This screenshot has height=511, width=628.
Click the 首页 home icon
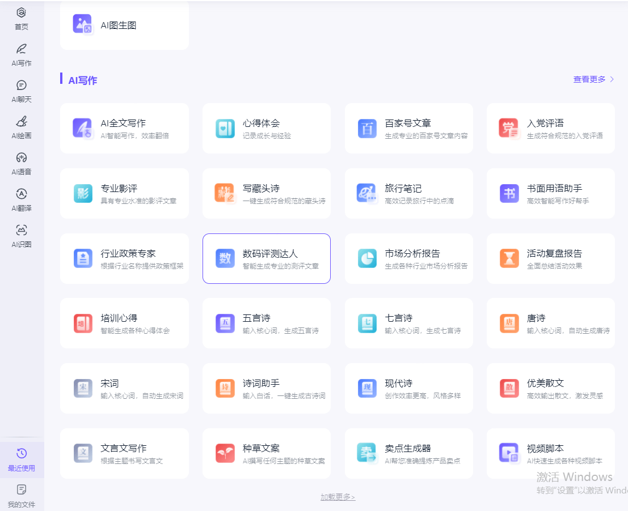pyautogui.click(x=22, y=13)
